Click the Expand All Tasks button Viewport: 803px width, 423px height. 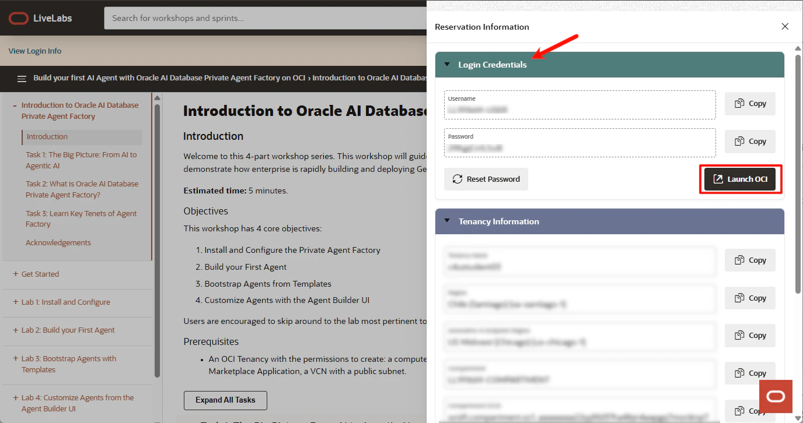coord(225,400)
